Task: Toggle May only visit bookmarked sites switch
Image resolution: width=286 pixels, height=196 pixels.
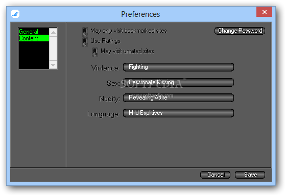Action: [x=84, y=32]
